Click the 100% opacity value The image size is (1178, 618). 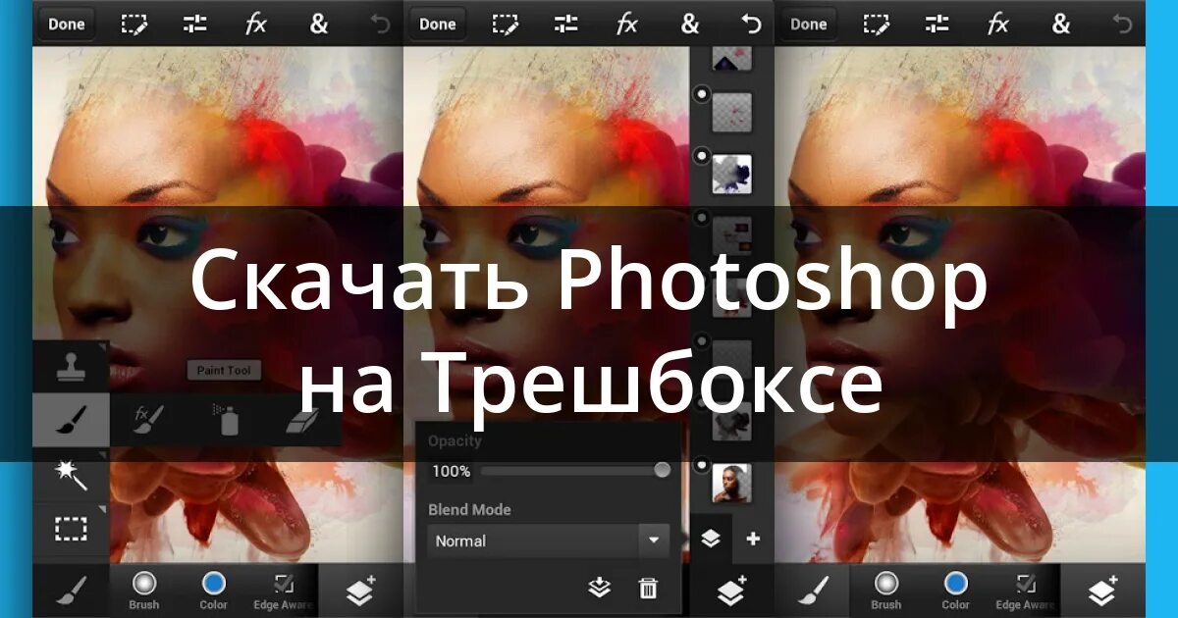[451, 471]
